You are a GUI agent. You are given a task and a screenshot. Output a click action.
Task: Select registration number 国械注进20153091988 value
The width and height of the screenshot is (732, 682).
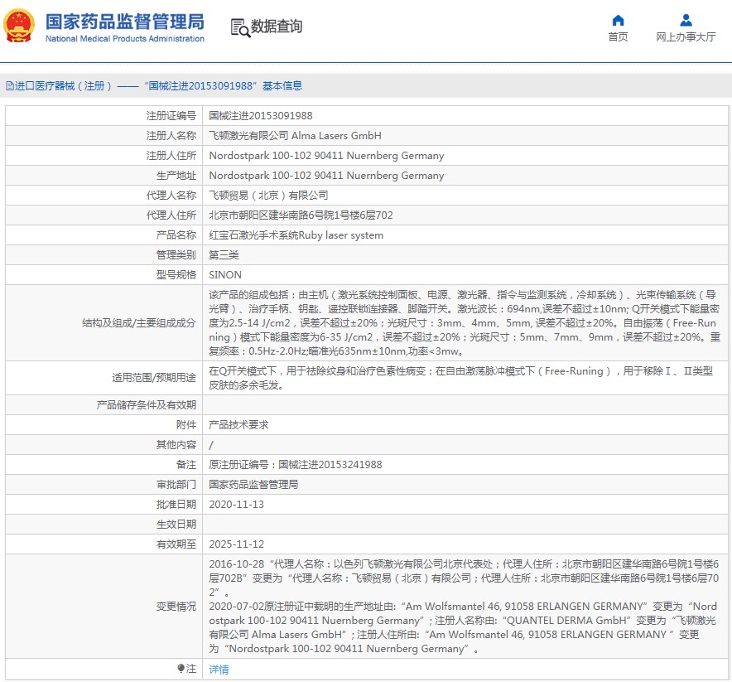point(261,116)
